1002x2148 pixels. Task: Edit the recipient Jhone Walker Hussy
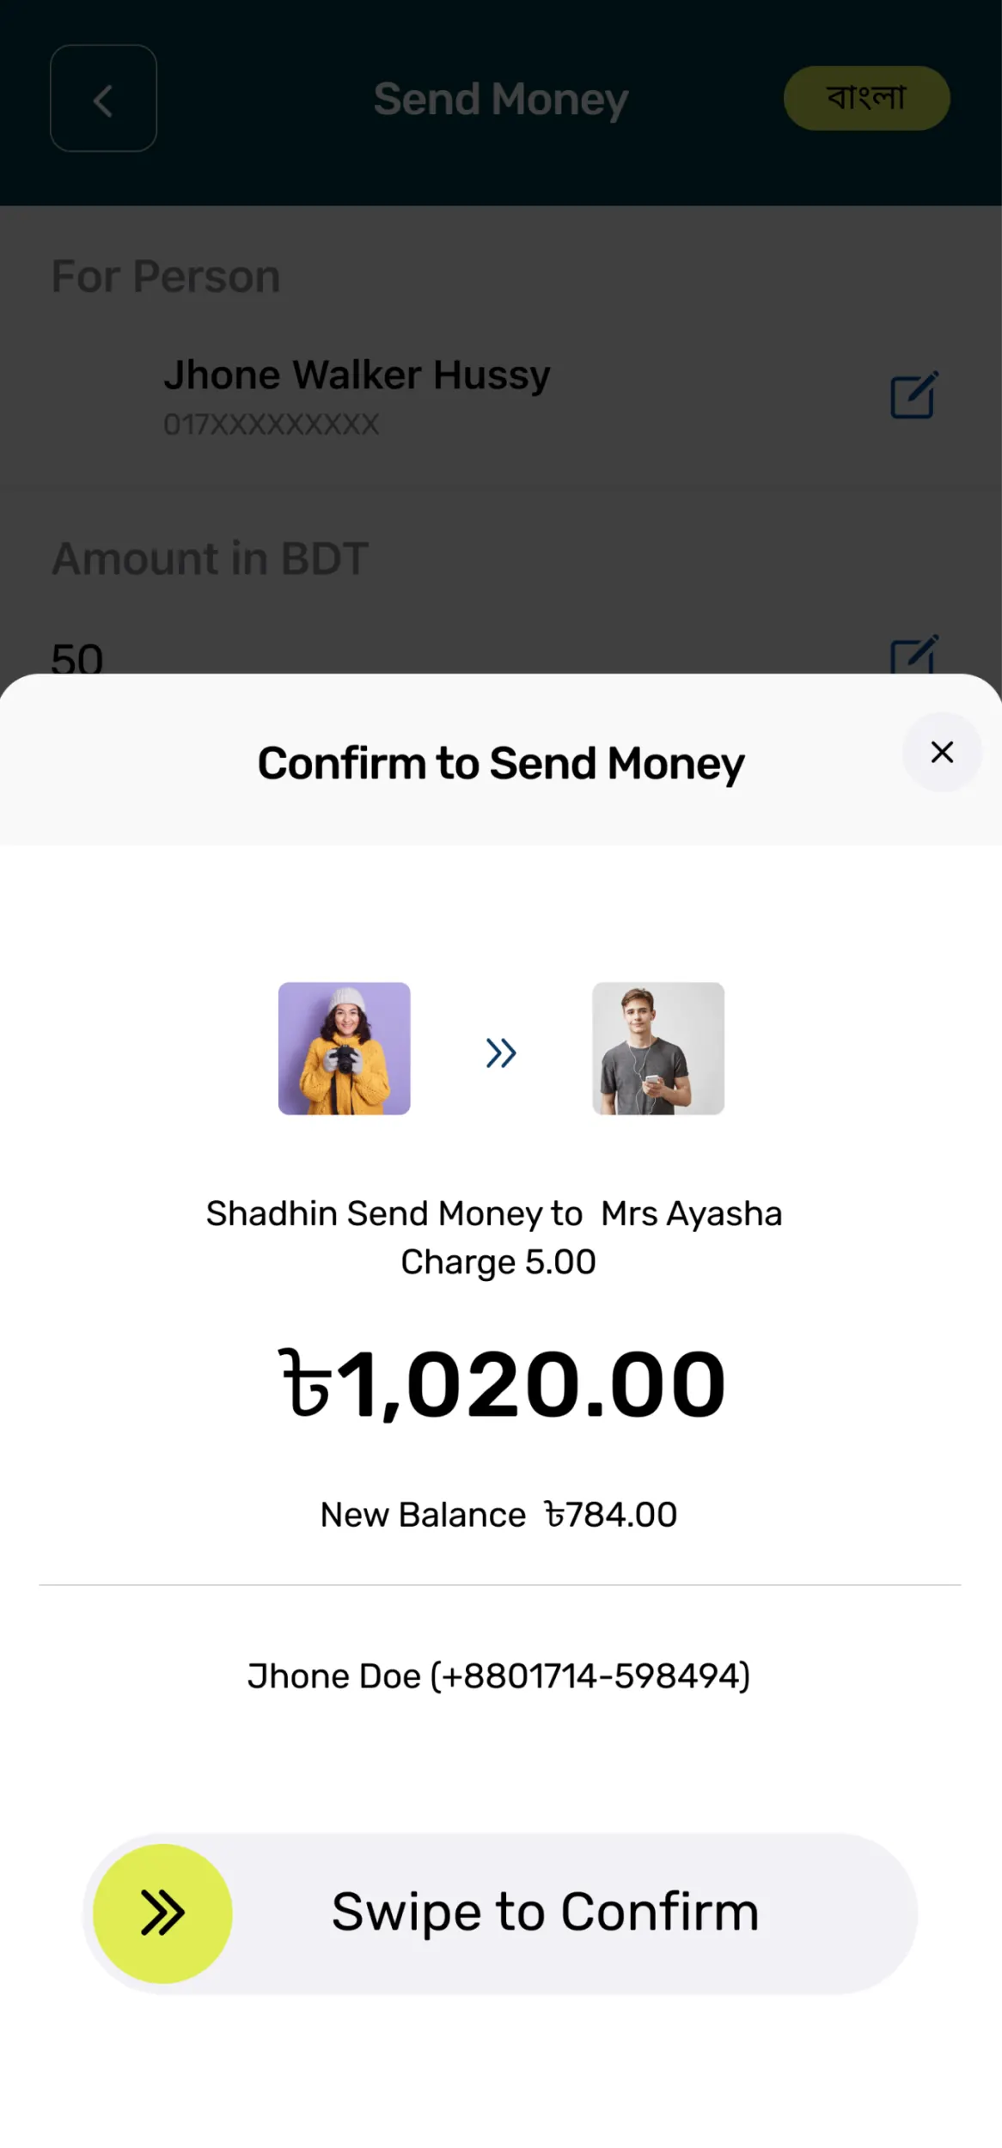point(913,395)
